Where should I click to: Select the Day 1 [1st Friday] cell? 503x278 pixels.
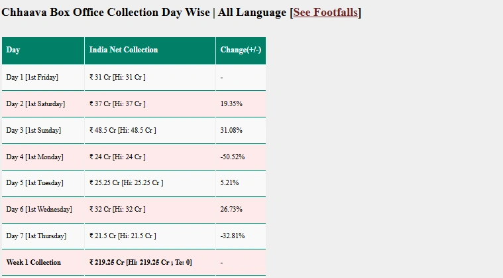point(32,78)
